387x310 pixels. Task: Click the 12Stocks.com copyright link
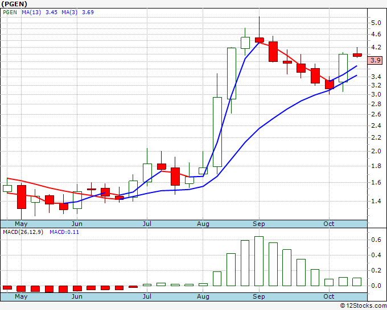pyautogui.click(x=363, y=305)
